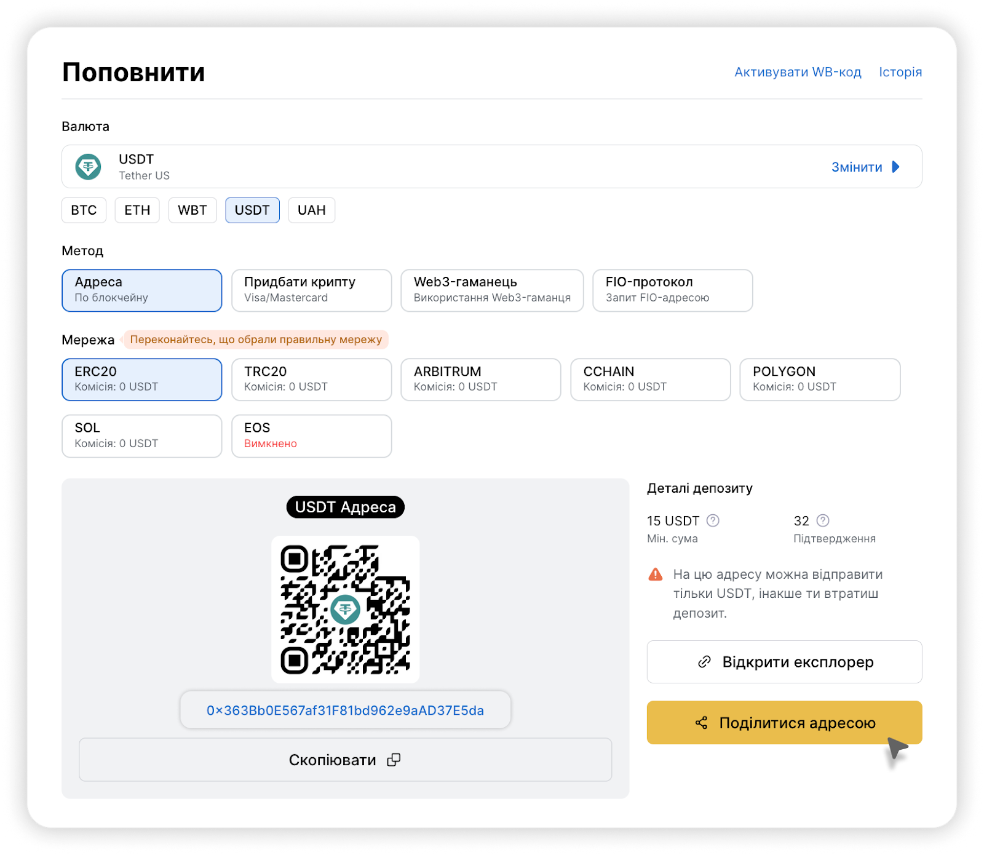This screenshot has height=855, width=984.
Task: Click the share icon on Поділитися адресою
Action: click(702, 723)
